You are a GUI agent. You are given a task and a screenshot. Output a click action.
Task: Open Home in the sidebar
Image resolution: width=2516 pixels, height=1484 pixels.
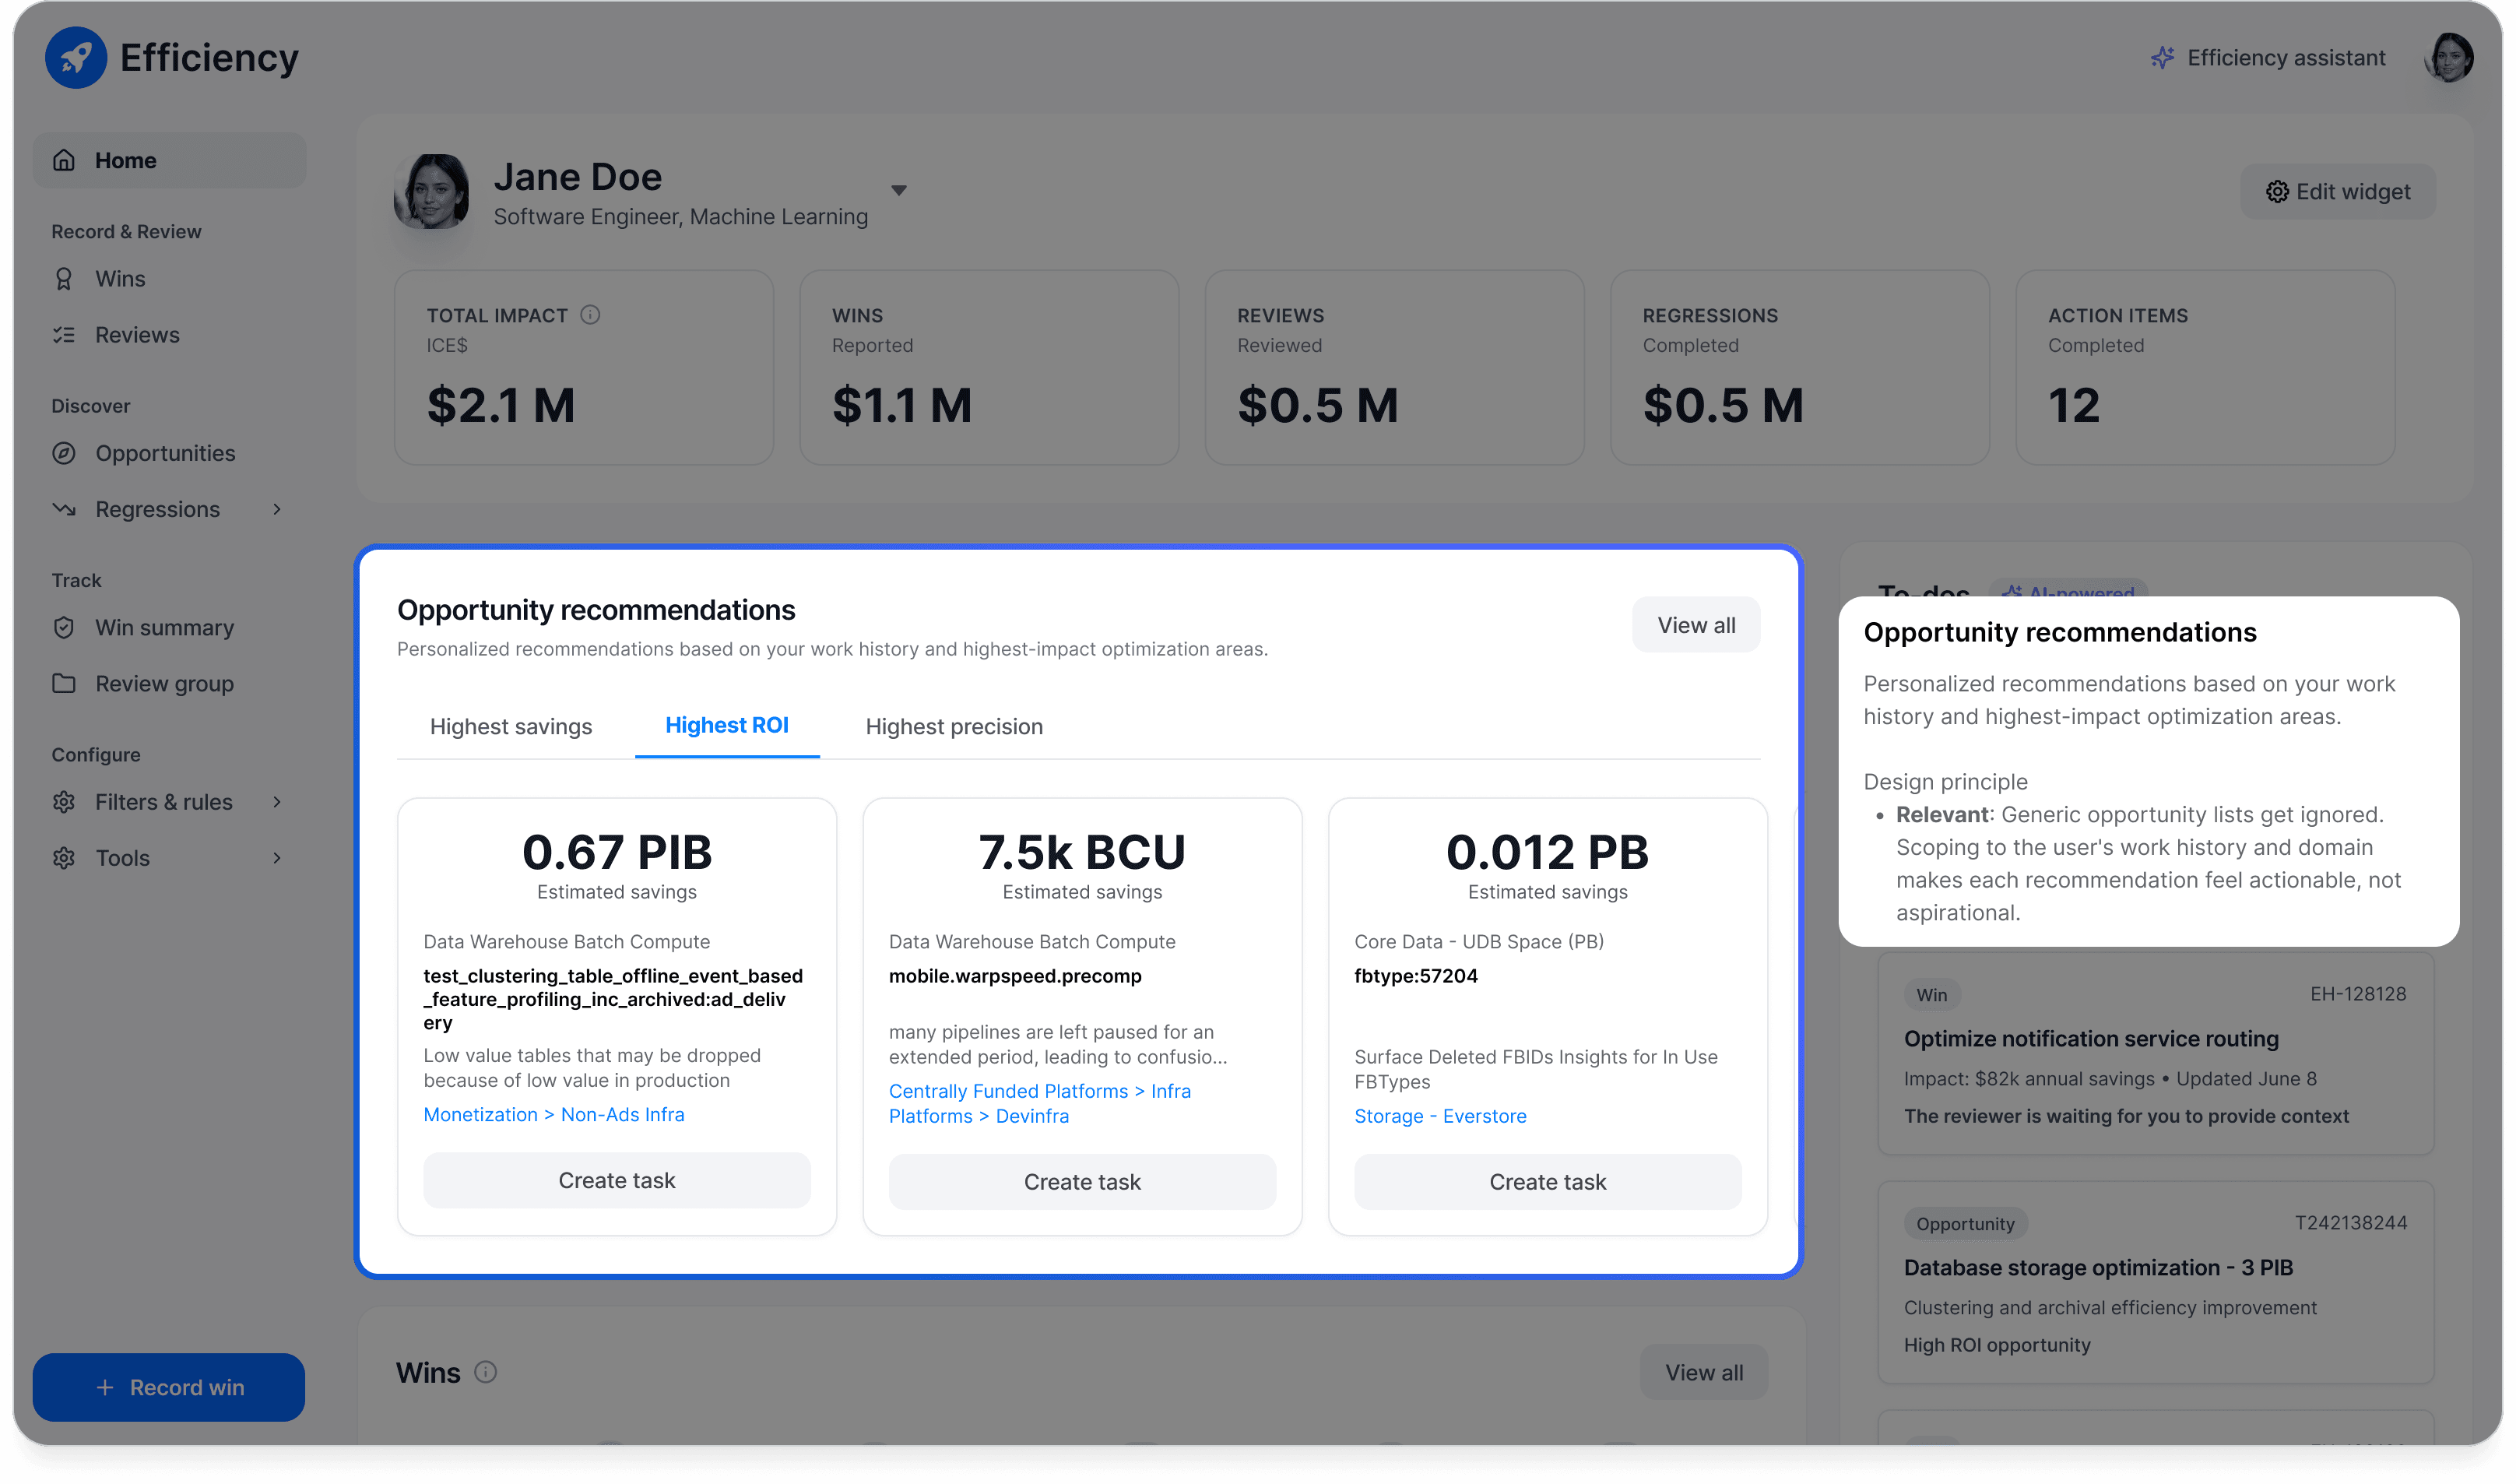[169, 160]
